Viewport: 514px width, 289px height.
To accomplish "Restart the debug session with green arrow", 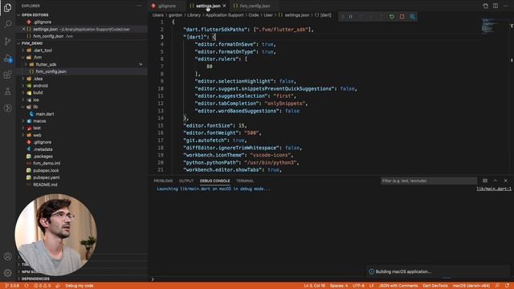I will click(x=391, y=16).
